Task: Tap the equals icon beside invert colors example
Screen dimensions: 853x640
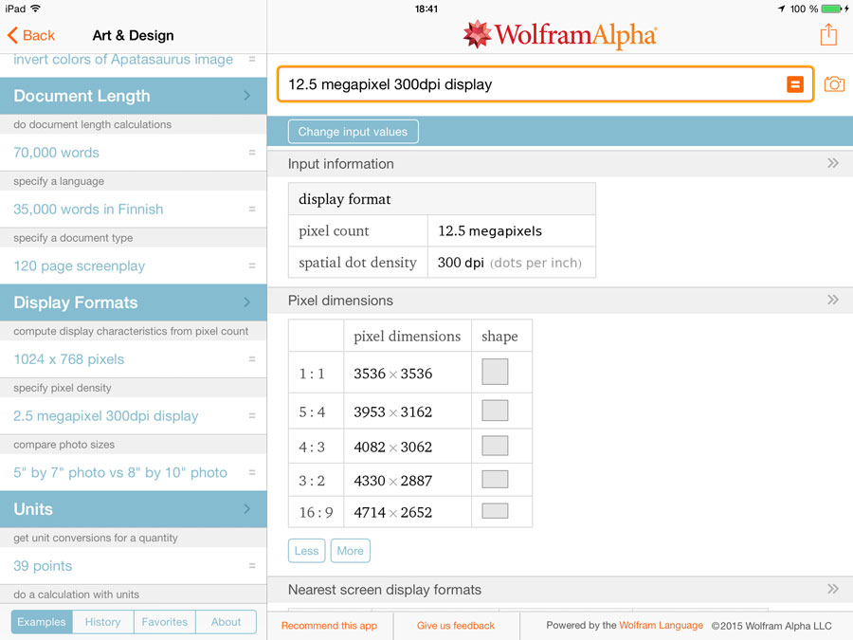Action: [x=252, y=59]
